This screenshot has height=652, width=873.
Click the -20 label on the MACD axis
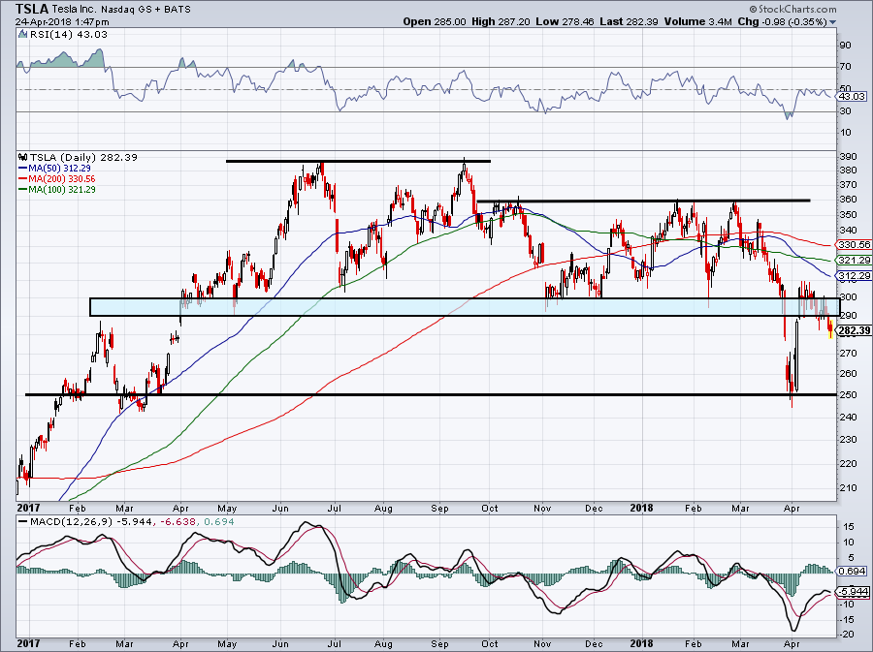point(847,635)
